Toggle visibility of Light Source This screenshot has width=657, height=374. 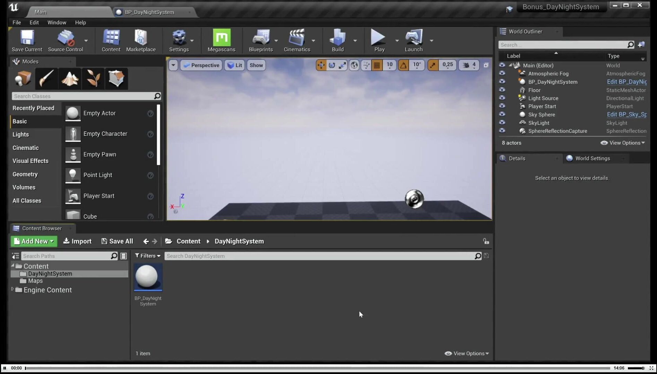tap(502, 98)
